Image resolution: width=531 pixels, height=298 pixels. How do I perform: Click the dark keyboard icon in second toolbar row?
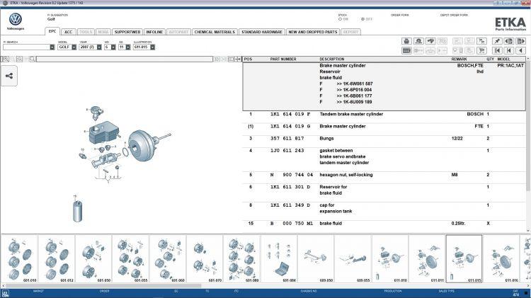406,50
